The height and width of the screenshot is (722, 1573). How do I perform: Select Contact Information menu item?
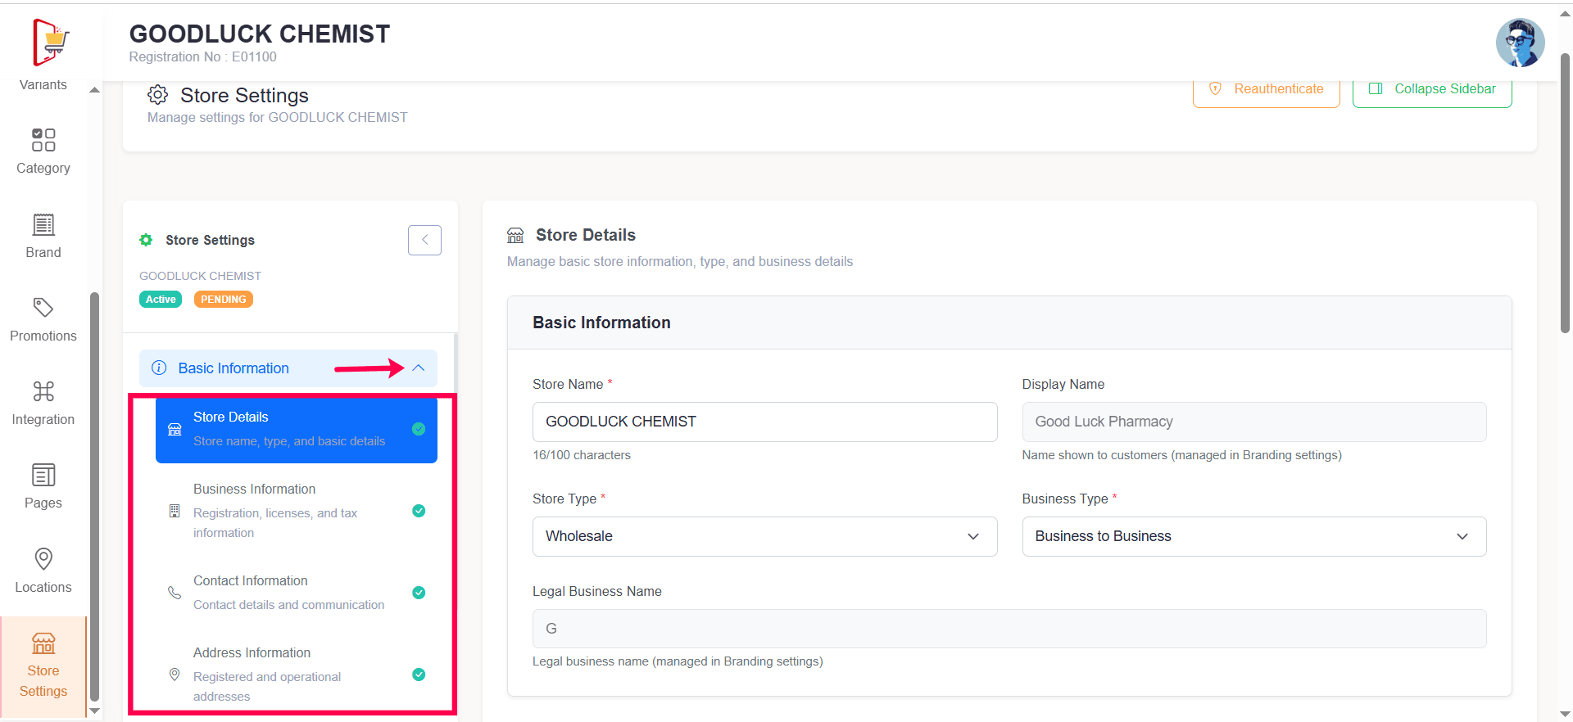(288, 592)
